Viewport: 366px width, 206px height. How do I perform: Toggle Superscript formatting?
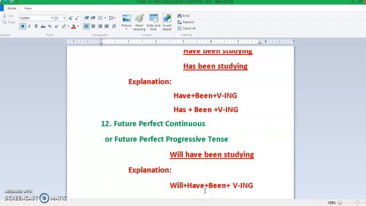coord(57,26)
